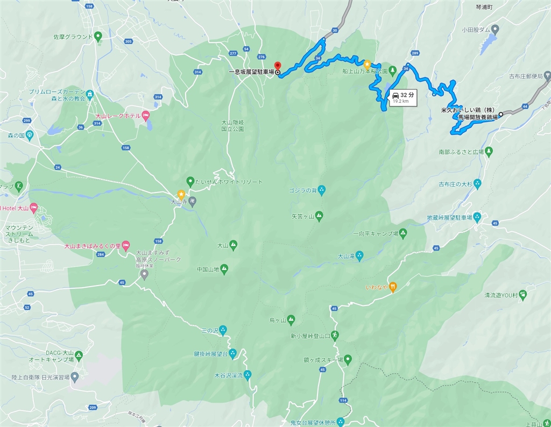Select the 地蔵峠展望駐車場 teal marker
Screen dimensions: 551x427
477,217
